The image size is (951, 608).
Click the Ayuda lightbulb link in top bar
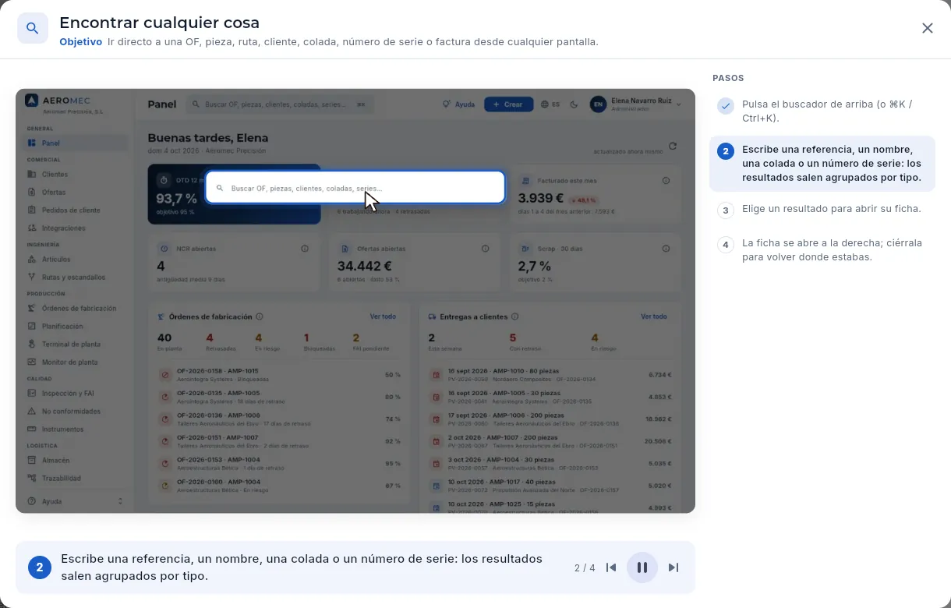[458, 104]
